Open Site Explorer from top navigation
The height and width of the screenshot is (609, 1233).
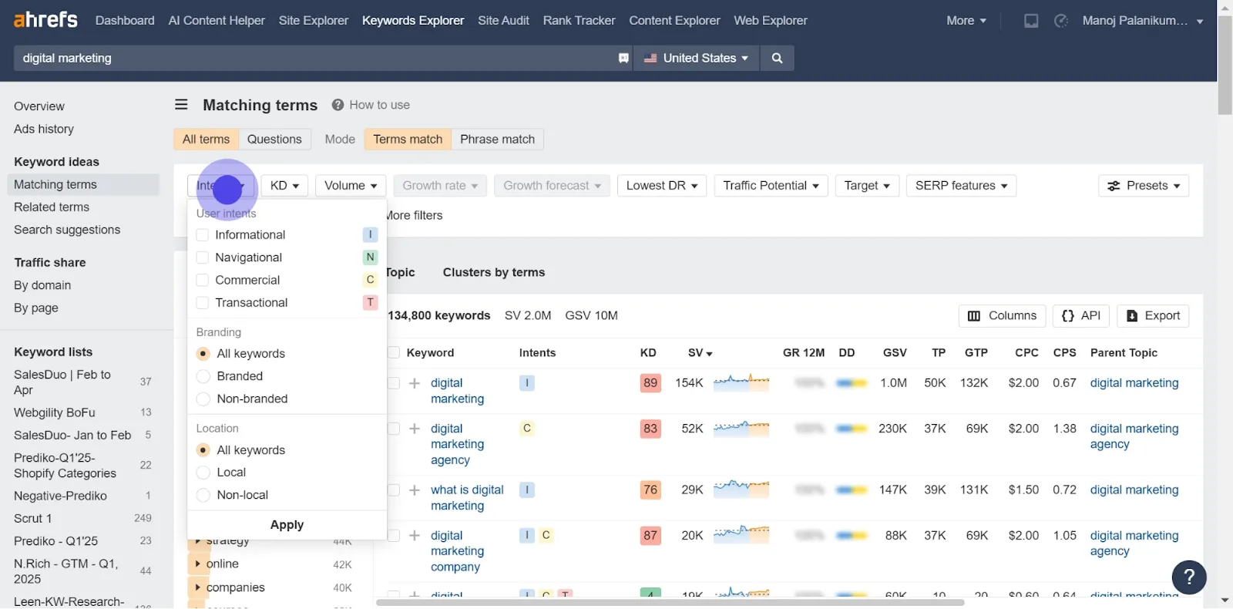[314, 21]
